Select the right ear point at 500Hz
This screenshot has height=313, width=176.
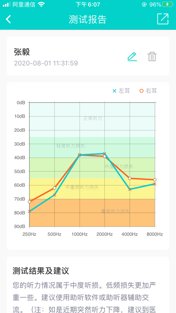pyautogui.click(x=55, y=188)
